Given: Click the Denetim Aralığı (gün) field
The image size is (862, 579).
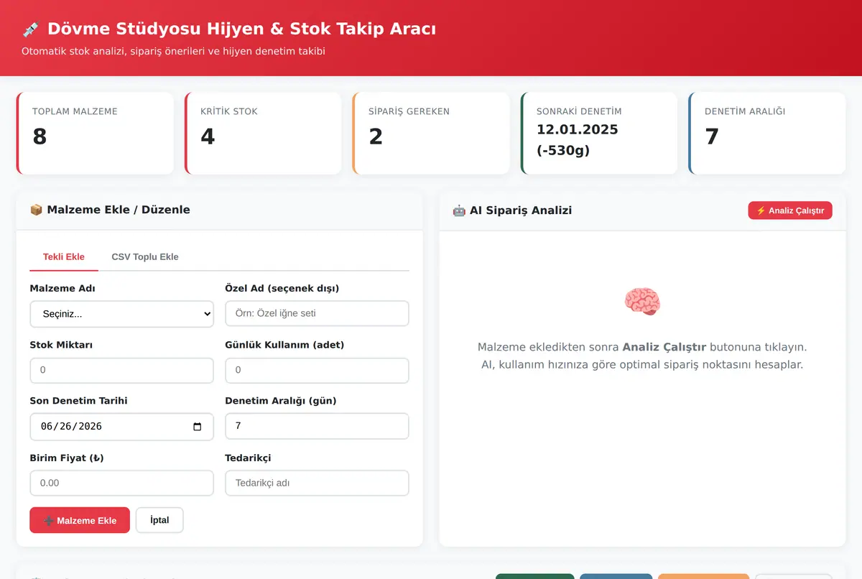Looking at the screenshot, I should (317, 427).
